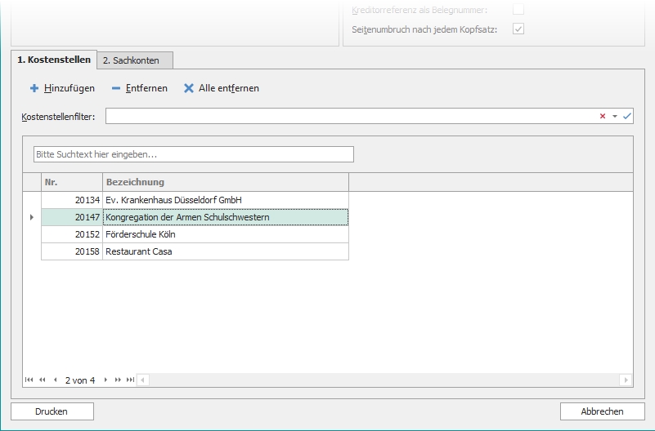The width and height of the screenshot is (655, 431).
Task: Click the minus icon for Entfernen
Action: [116, 88]
